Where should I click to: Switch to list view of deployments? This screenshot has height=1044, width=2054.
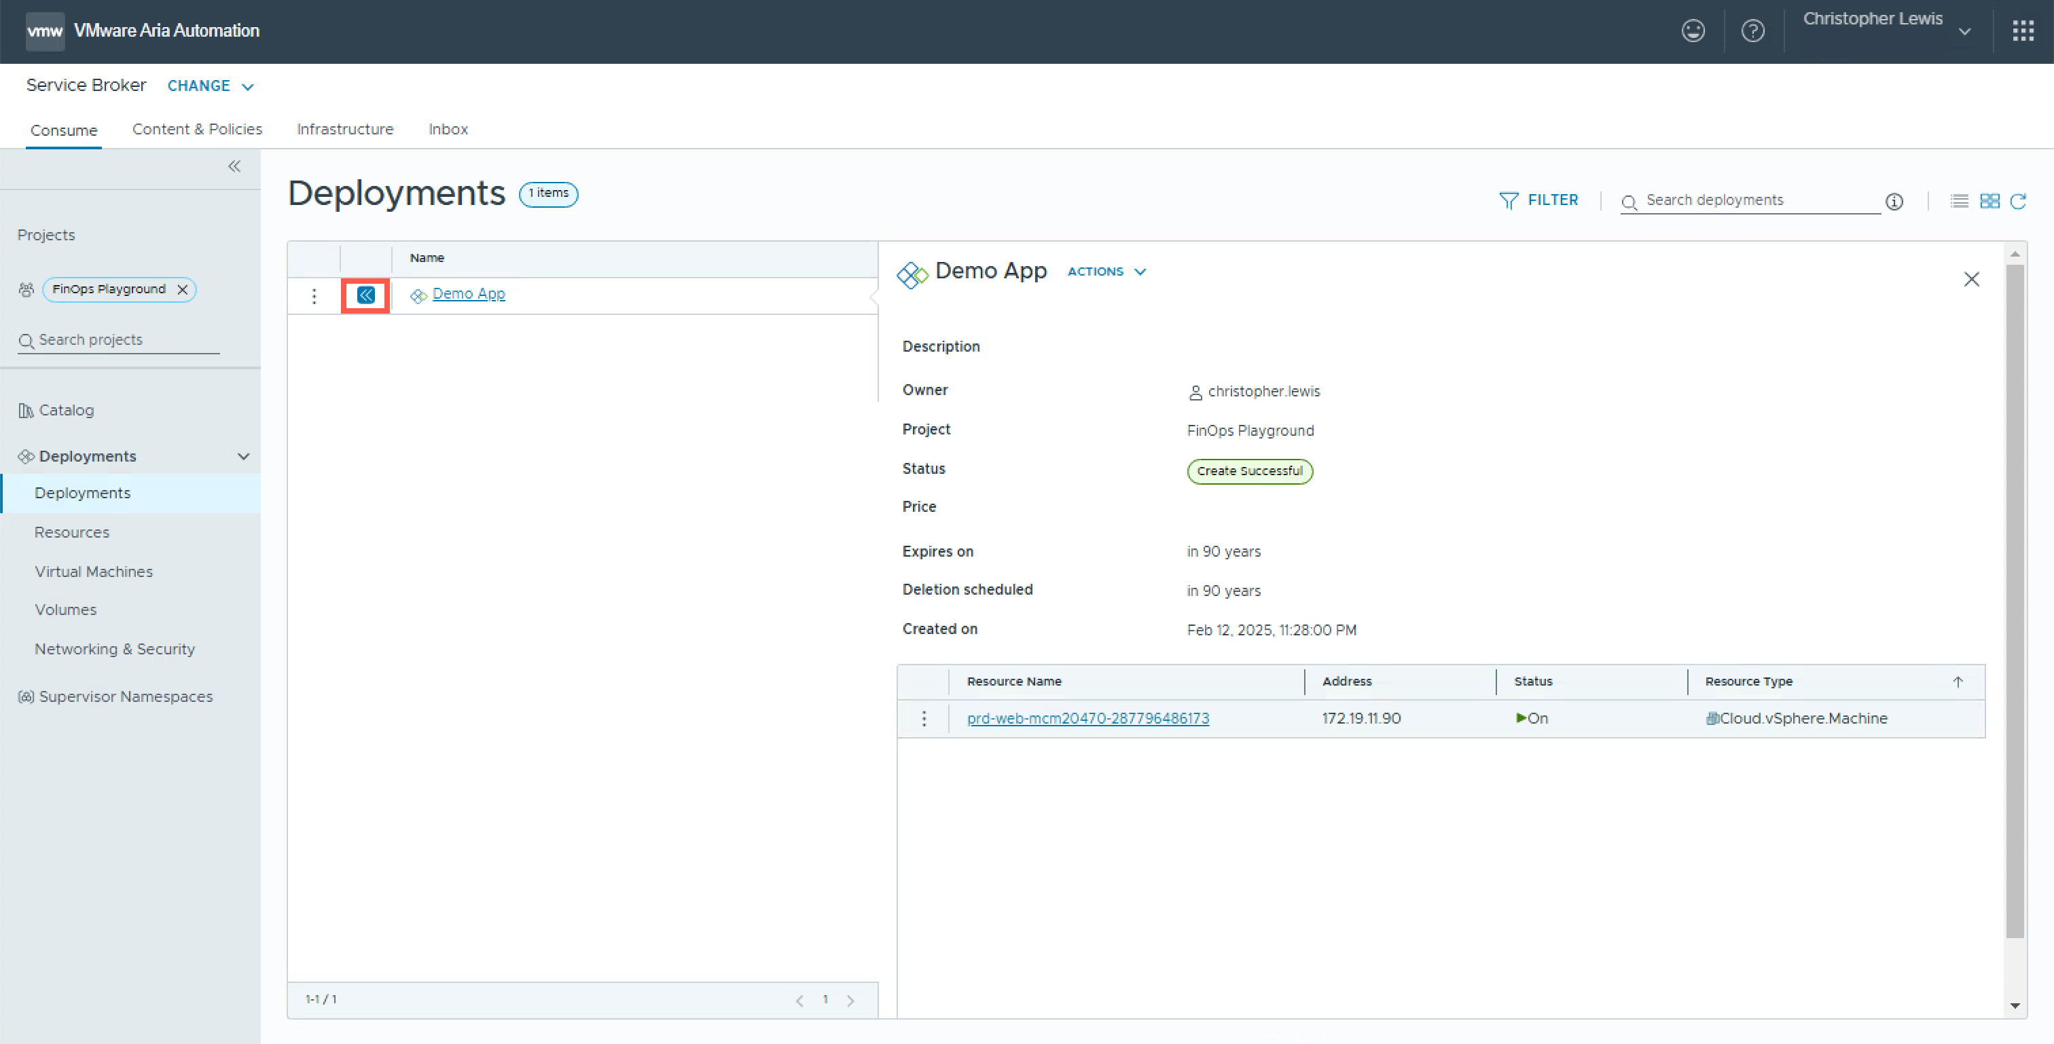(x=1959, y=201)
